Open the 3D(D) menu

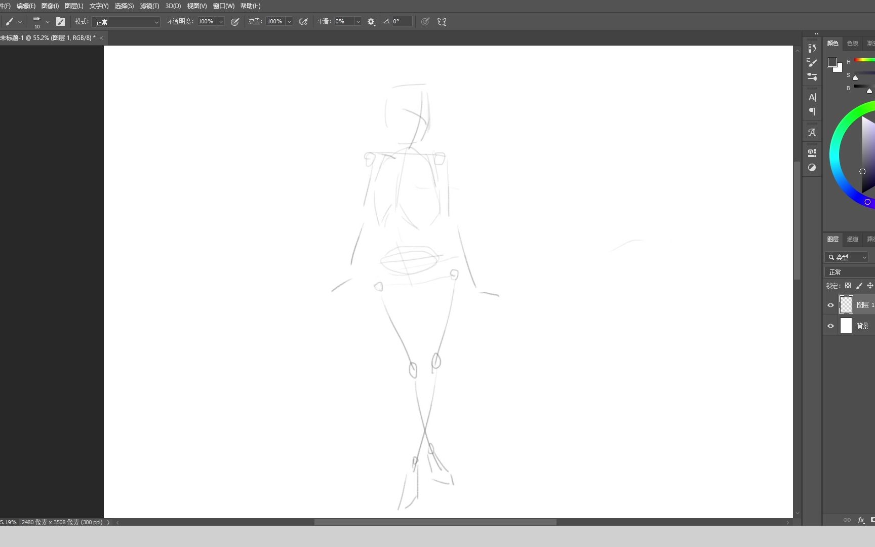(173, 6)
